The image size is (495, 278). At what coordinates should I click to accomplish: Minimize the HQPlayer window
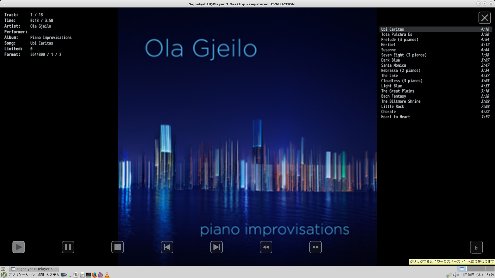pyautogui.click(x=478, y=4)
